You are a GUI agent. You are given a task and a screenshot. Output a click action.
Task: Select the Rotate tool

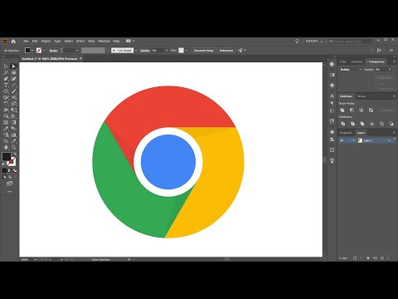[6, 104]
